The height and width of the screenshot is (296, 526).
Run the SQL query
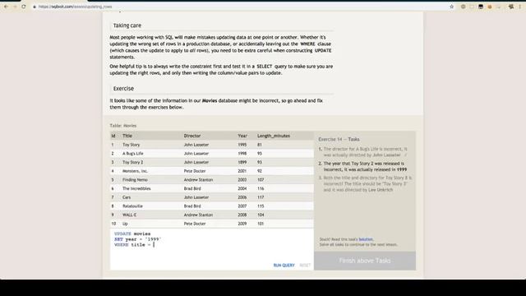[284, 265]
